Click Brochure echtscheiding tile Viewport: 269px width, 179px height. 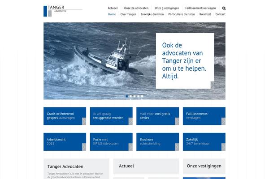tap(158, 142)
